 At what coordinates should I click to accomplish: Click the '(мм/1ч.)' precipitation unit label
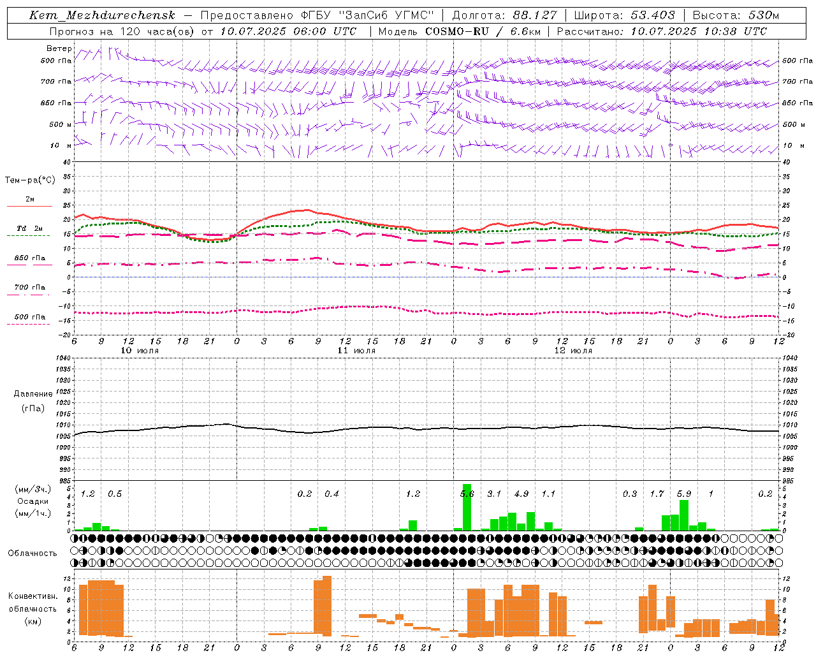[33, 513]
